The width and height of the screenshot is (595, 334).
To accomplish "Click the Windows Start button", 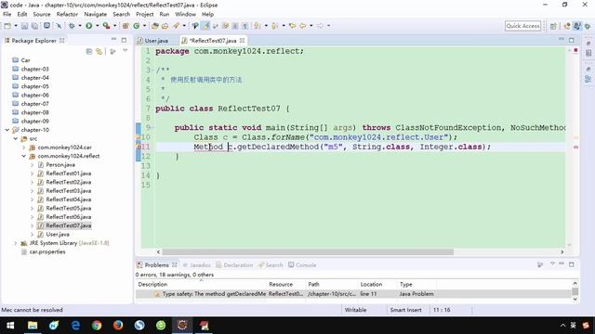I will 10,326.
